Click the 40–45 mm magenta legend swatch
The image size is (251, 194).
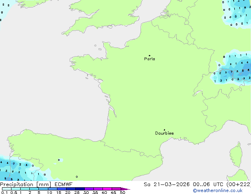pos(107,189)
